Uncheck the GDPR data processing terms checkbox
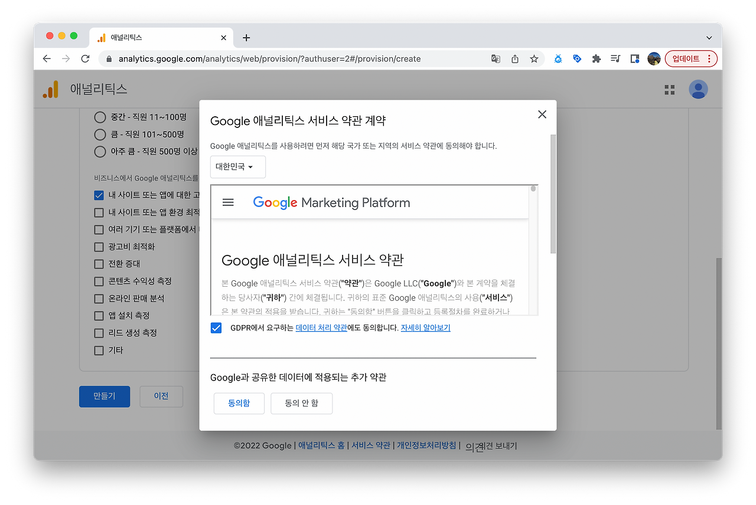The width and height of the screenshot is (756, 505). point(216,328)
